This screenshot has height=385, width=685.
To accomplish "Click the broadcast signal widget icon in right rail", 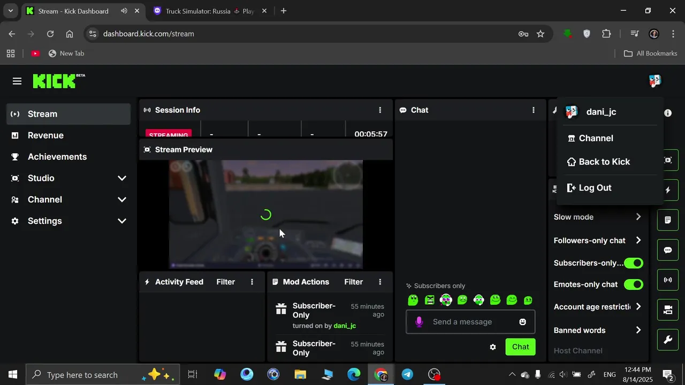I will [668, 280].
